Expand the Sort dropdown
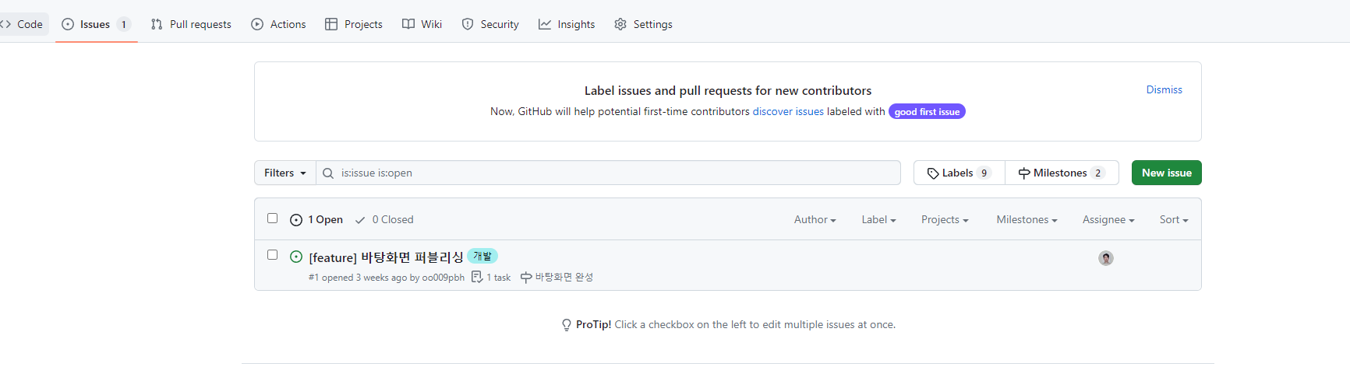1350x381 pixels. point(1173,220)
